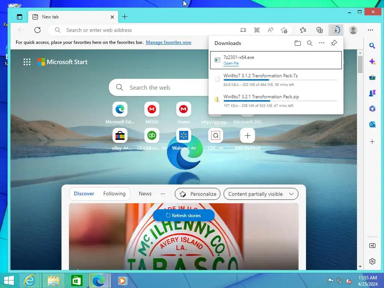Screen dimensions: 384x288
Task: Click the muted volume tray icon
Action: point(348,281)
